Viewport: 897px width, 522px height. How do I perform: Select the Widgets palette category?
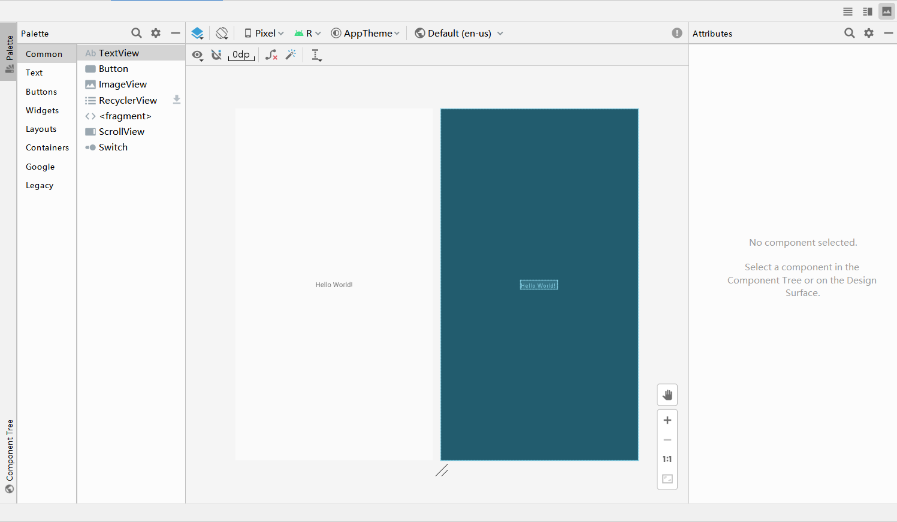pos(47,110)
